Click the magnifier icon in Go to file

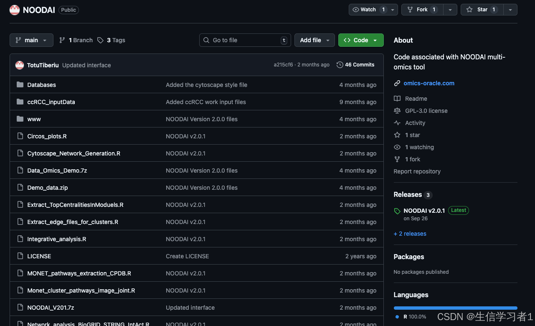[x=206, y=40]
